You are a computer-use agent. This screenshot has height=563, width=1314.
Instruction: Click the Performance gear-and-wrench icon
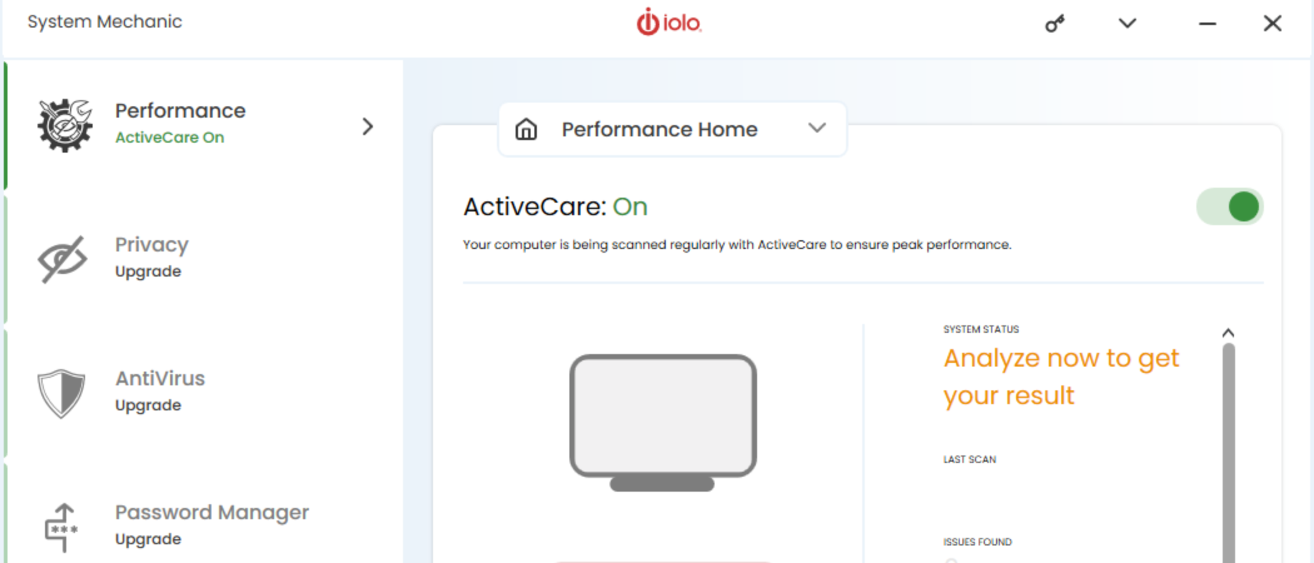click(x=64, y=125)
